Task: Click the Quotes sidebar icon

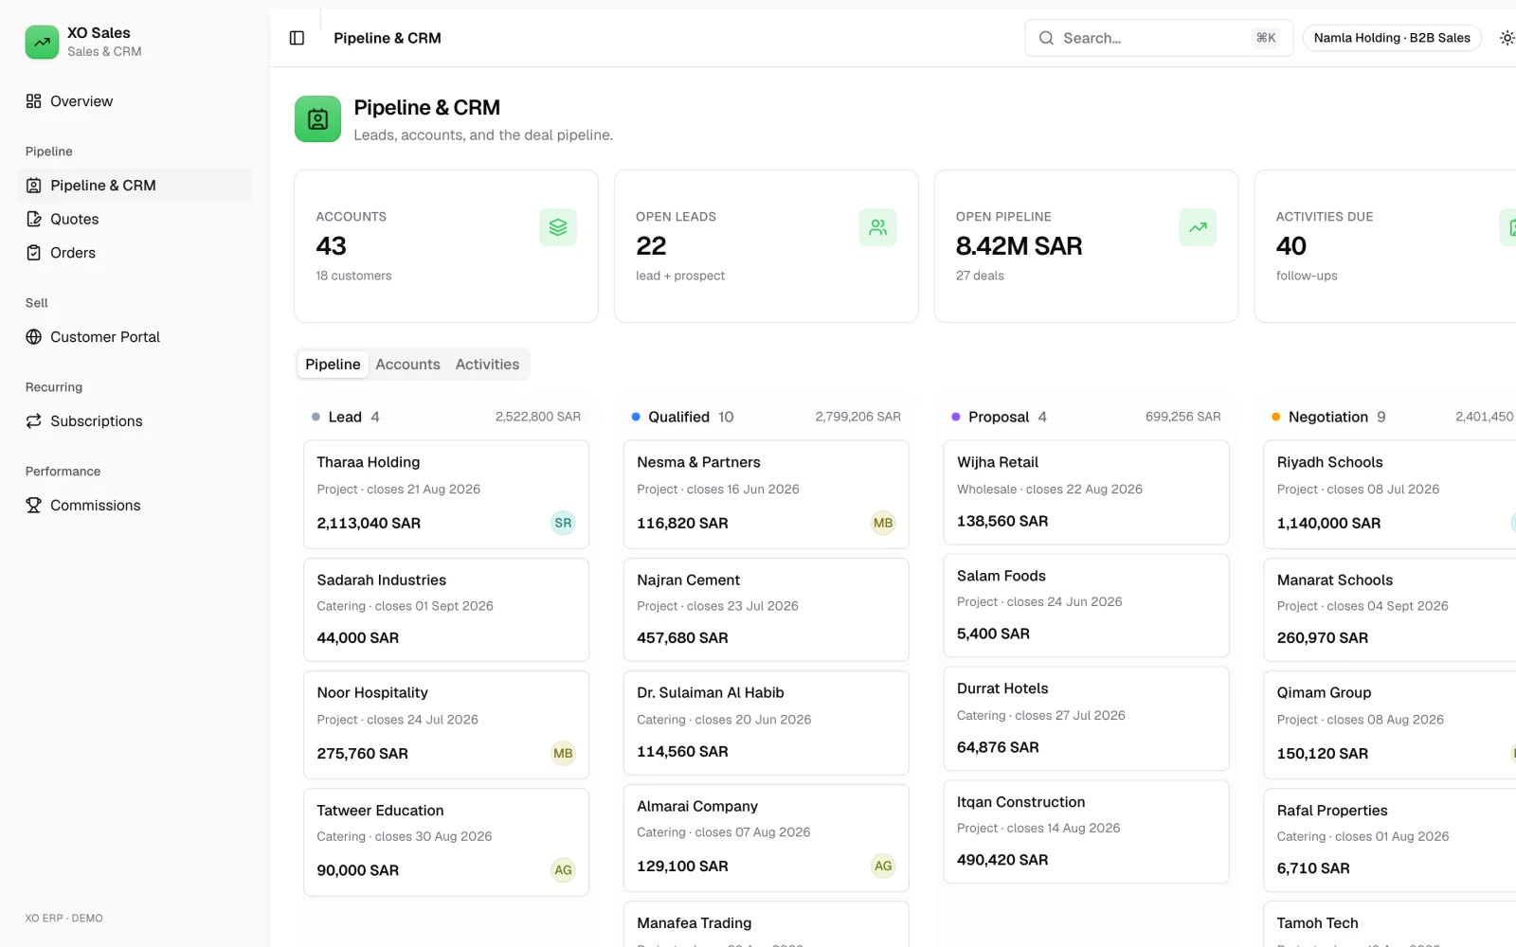Action: (x=33, y=219)
